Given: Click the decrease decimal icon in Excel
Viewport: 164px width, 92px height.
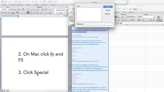Looking at the screenshot, I should tap(153, 20).
